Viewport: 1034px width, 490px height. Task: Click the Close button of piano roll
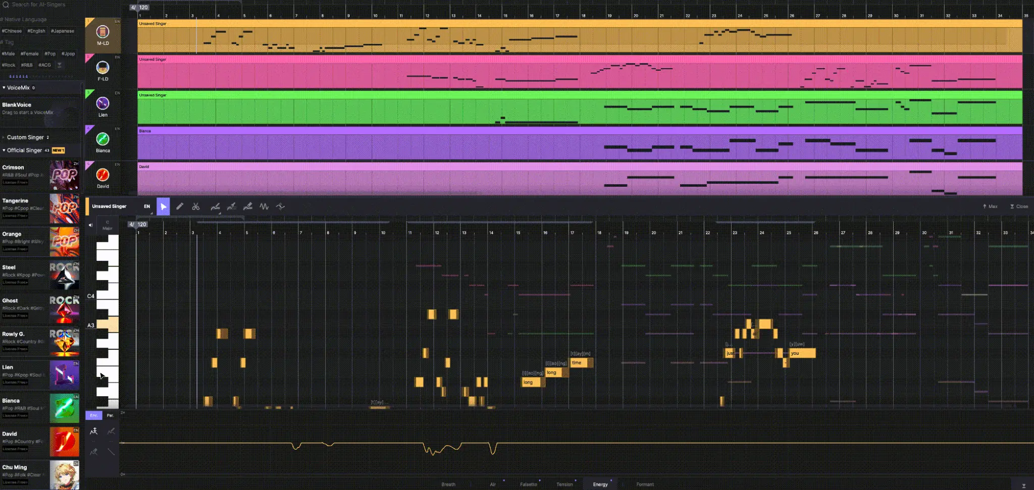pos(1019,206)
